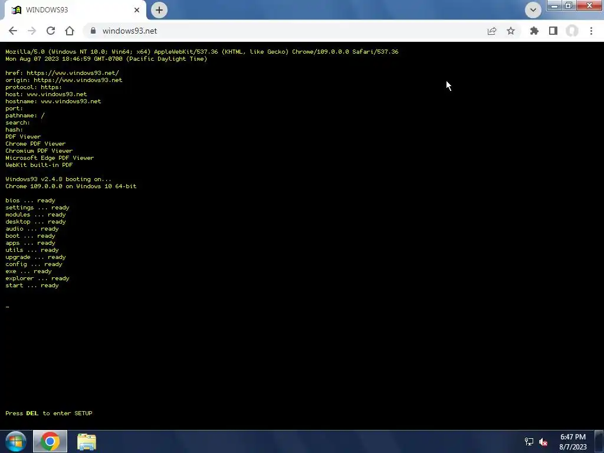
Task: Open a new browser tab
Action: 159,10
